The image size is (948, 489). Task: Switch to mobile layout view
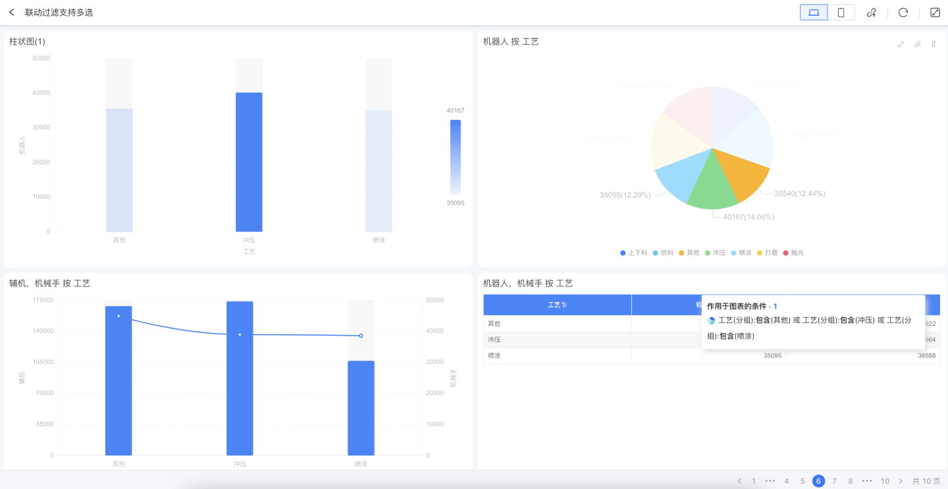(841, 13)
